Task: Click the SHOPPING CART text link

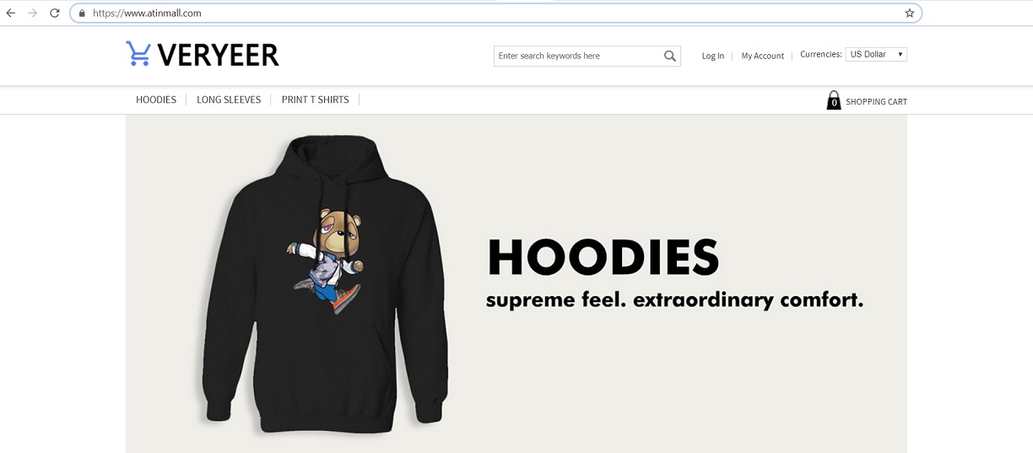Action: coord(876,101)
